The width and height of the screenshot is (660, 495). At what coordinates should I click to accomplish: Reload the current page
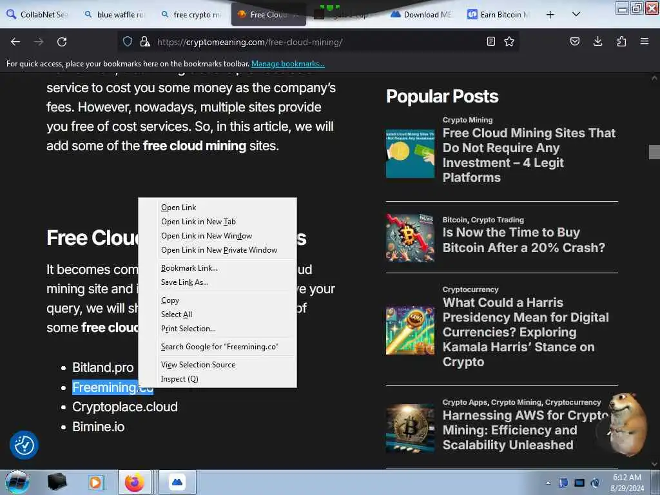tap(62, 42)
